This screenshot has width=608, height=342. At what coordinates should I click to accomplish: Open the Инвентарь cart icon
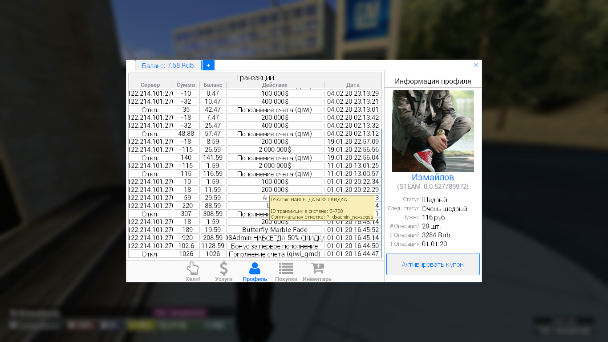(317, 269)
